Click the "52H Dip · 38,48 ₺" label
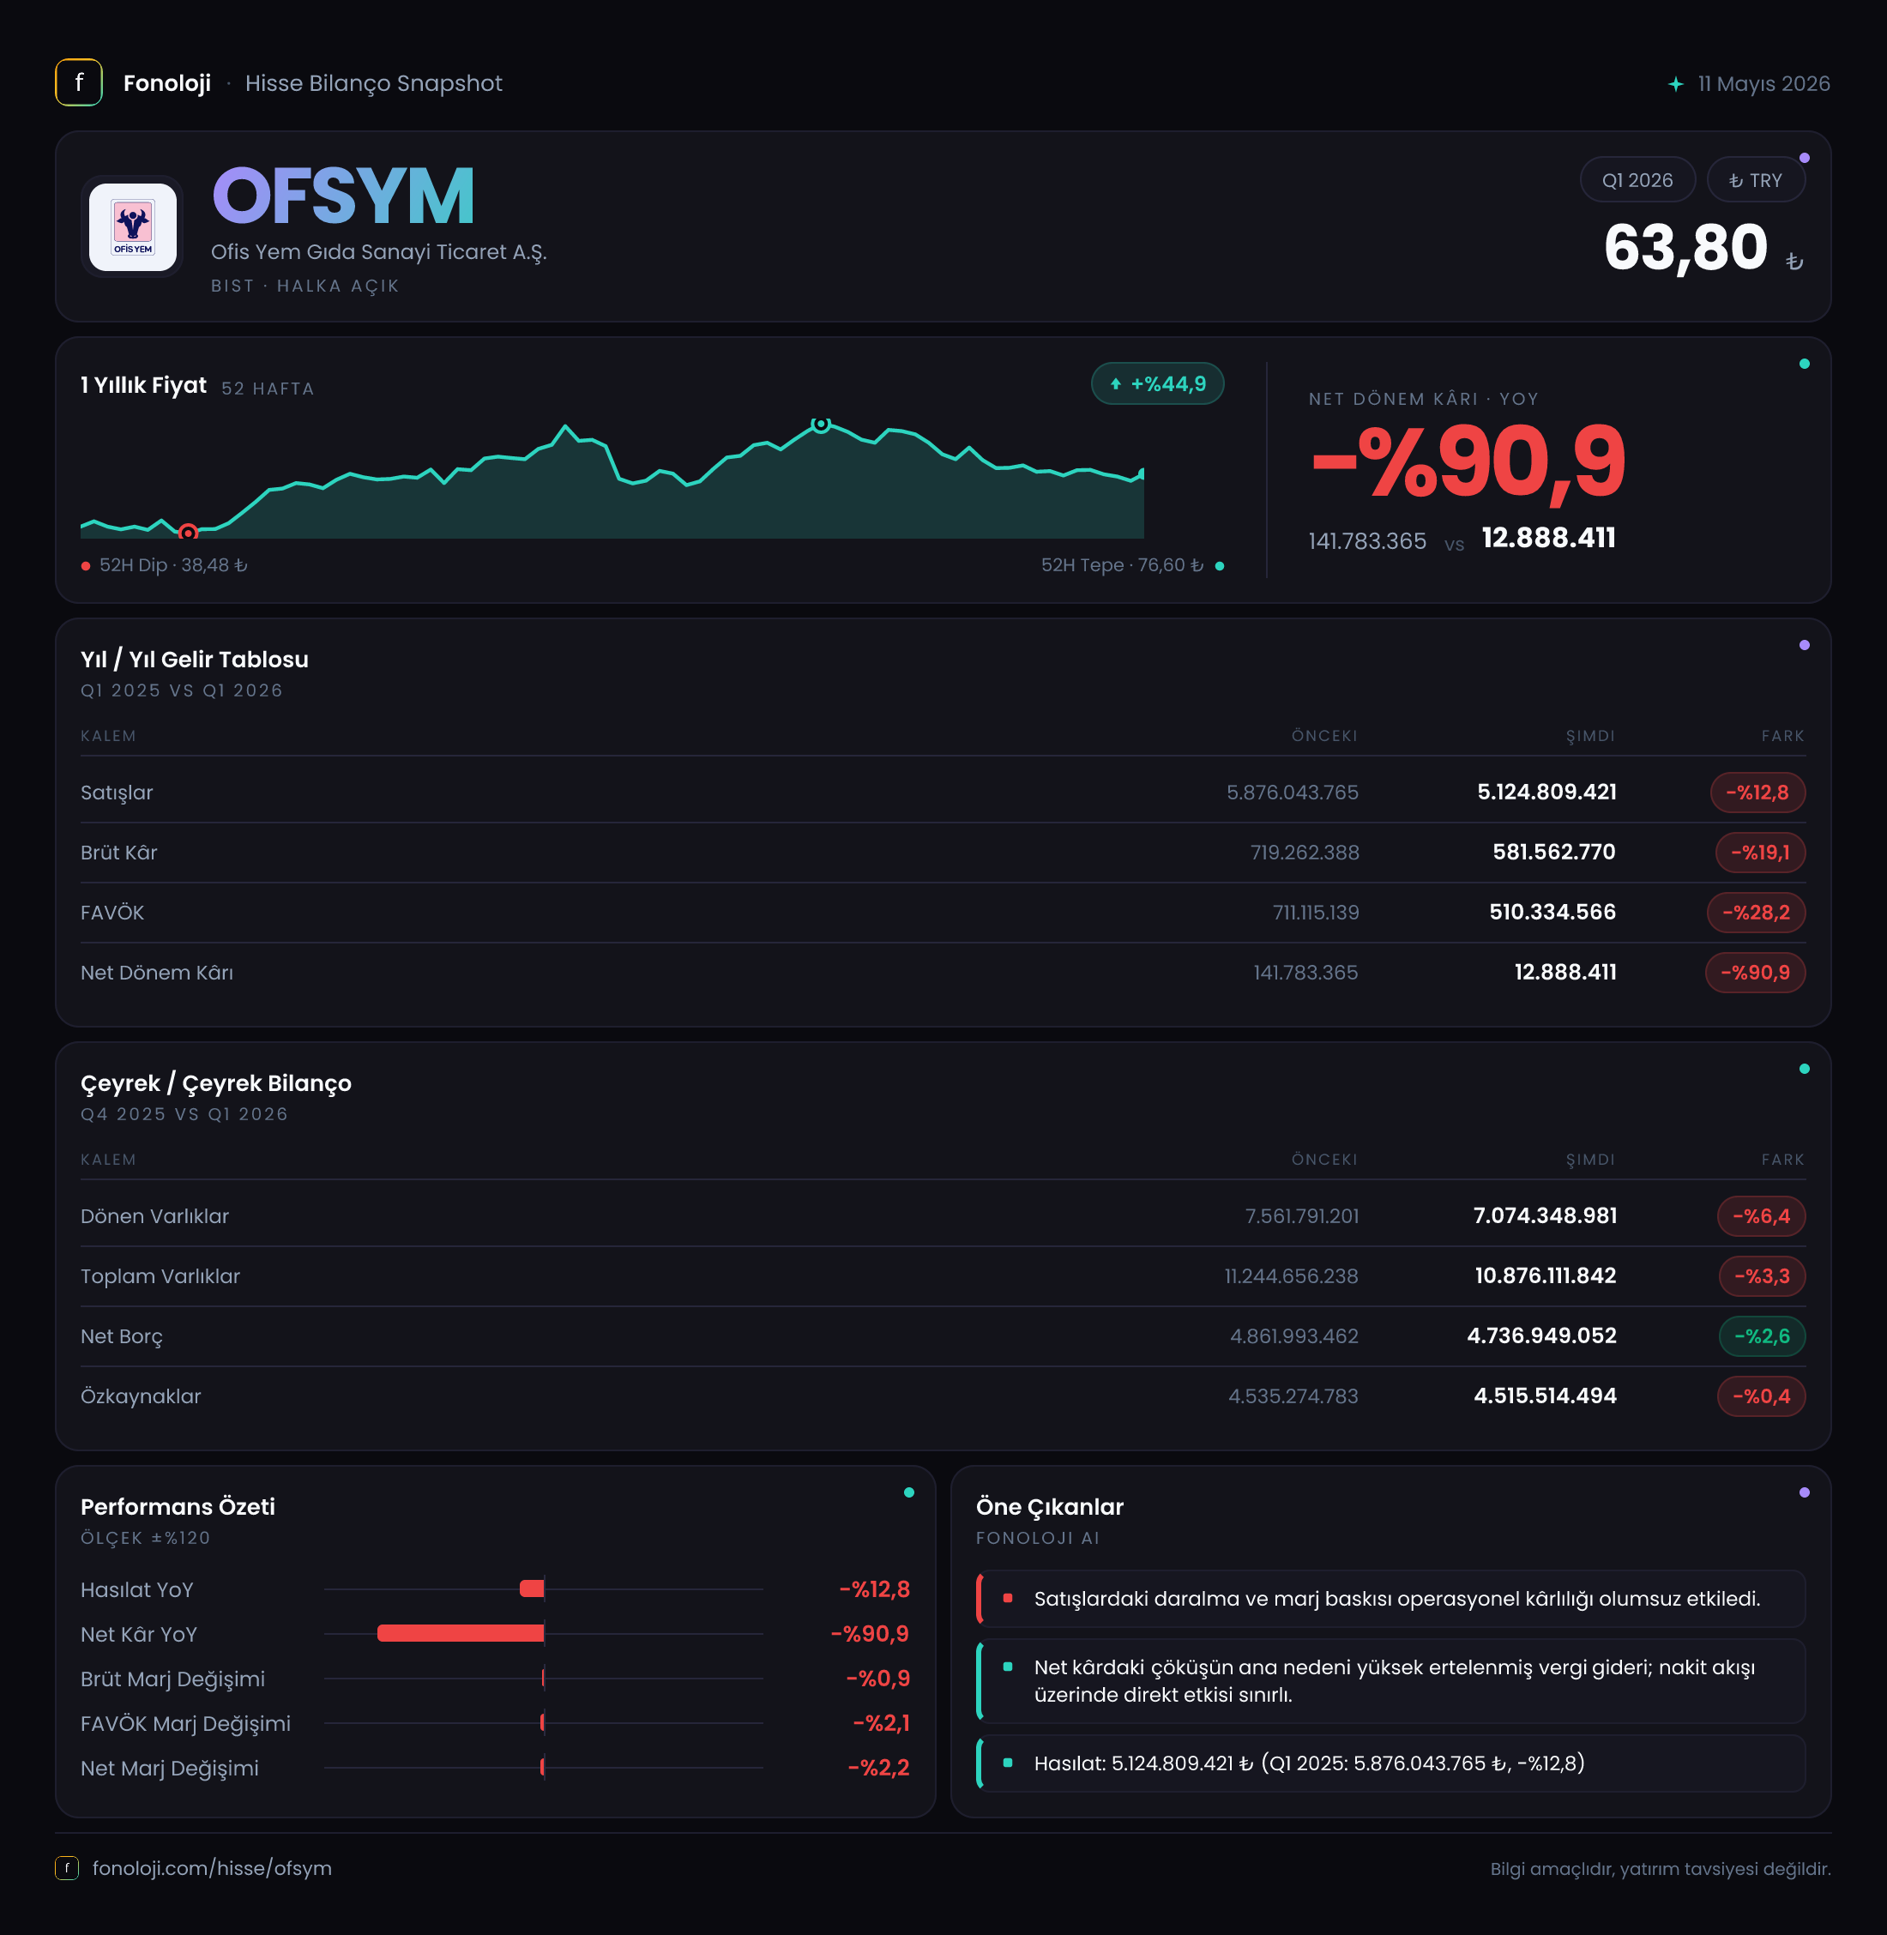The height and width of the screenshot is (1935, 1887). pyautogui.click(x=173, y=565)
